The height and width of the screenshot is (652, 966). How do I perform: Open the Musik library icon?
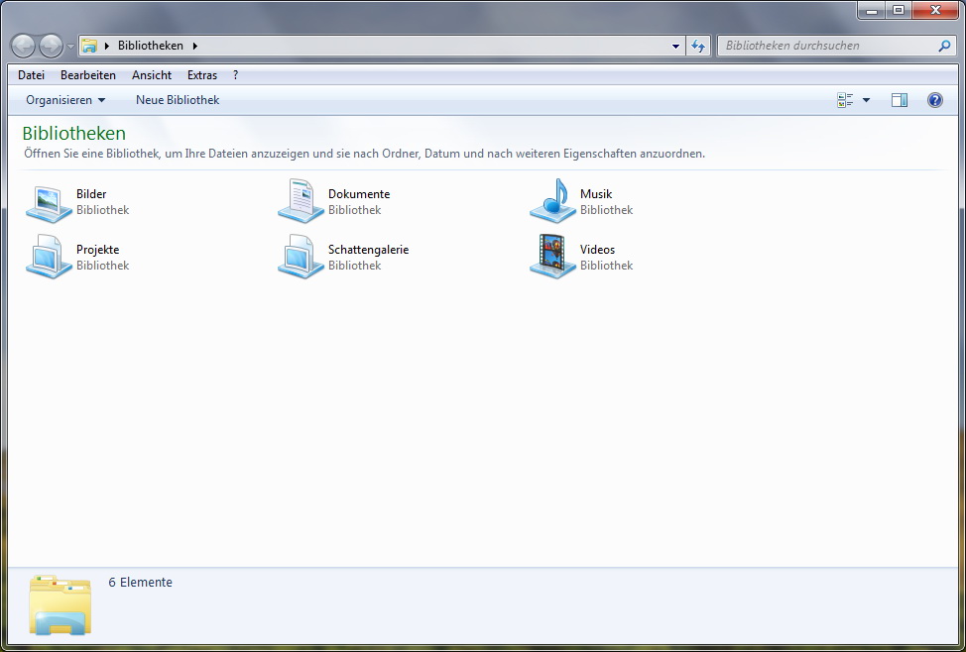pos(552,201)
